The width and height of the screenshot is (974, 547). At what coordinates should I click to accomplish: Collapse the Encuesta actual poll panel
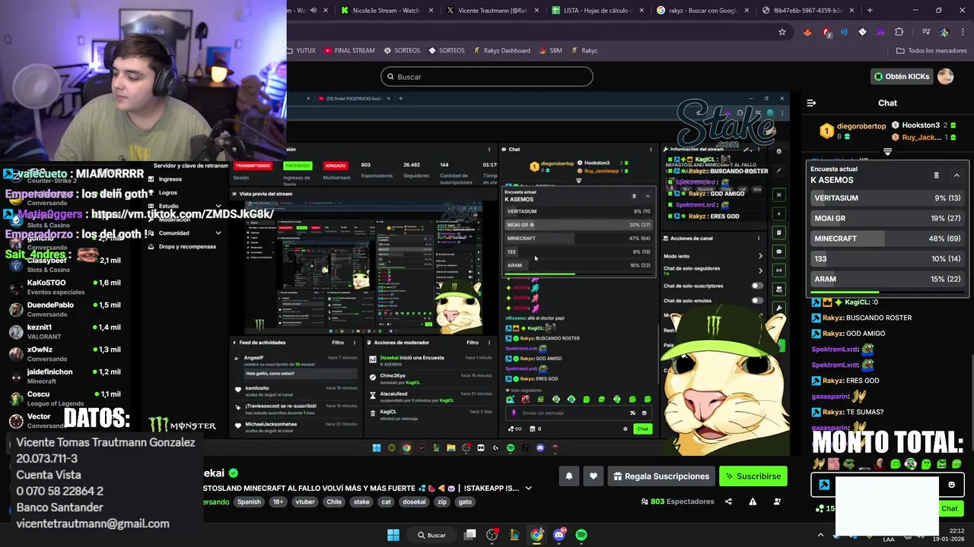[x=956, y=175]
